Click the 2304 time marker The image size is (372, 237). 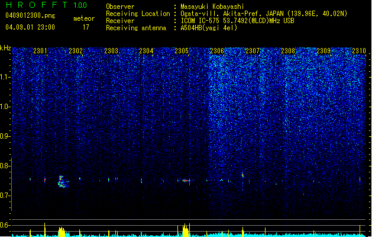[x=146, y=50]
